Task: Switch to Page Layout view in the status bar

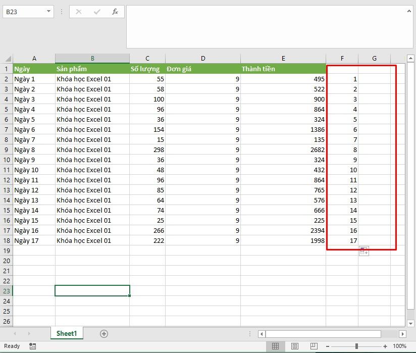Action: coord(294,346)
